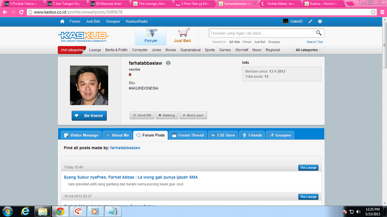The height and width of the screenshot is (217, 387).
Task: Open Regional category
Action: (273, 50)
